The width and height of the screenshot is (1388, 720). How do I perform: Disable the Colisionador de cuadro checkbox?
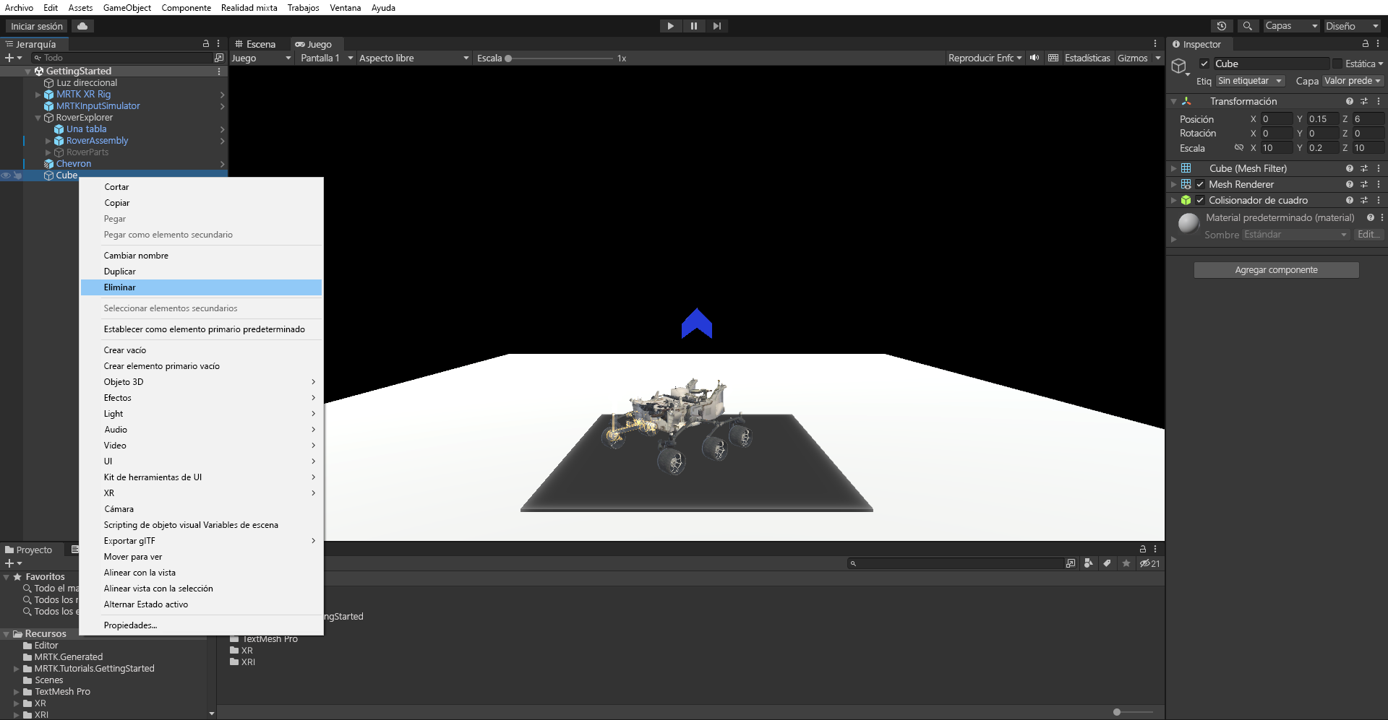(x=1200, y=200)
